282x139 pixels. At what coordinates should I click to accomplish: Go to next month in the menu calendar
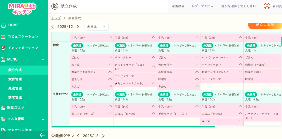tap(78, 27)
